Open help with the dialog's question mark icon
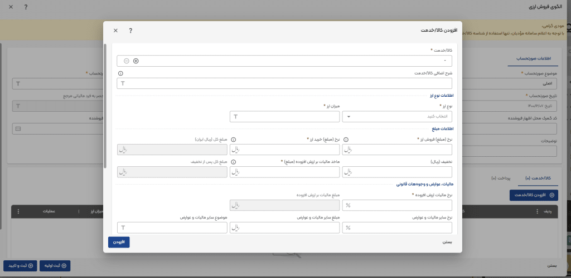The height and width of the screenshot is (278, 571). (x=130, y=31)
